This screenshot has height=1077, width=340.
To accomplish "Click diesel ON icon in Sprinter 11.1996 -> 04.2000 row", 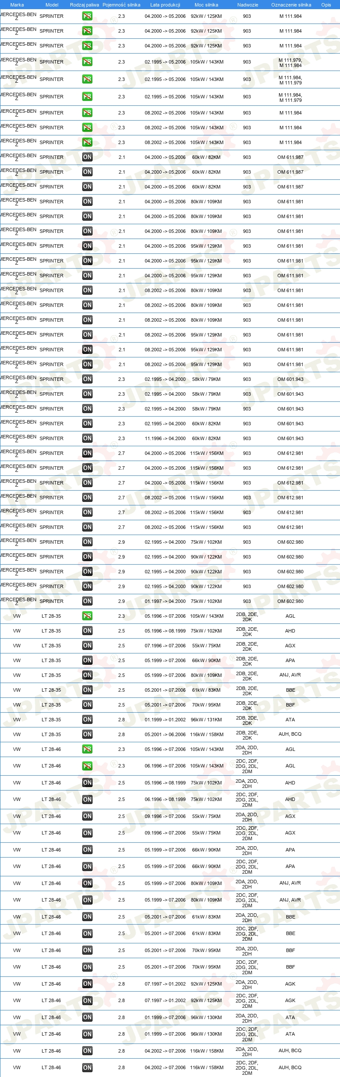I will 87,438.
